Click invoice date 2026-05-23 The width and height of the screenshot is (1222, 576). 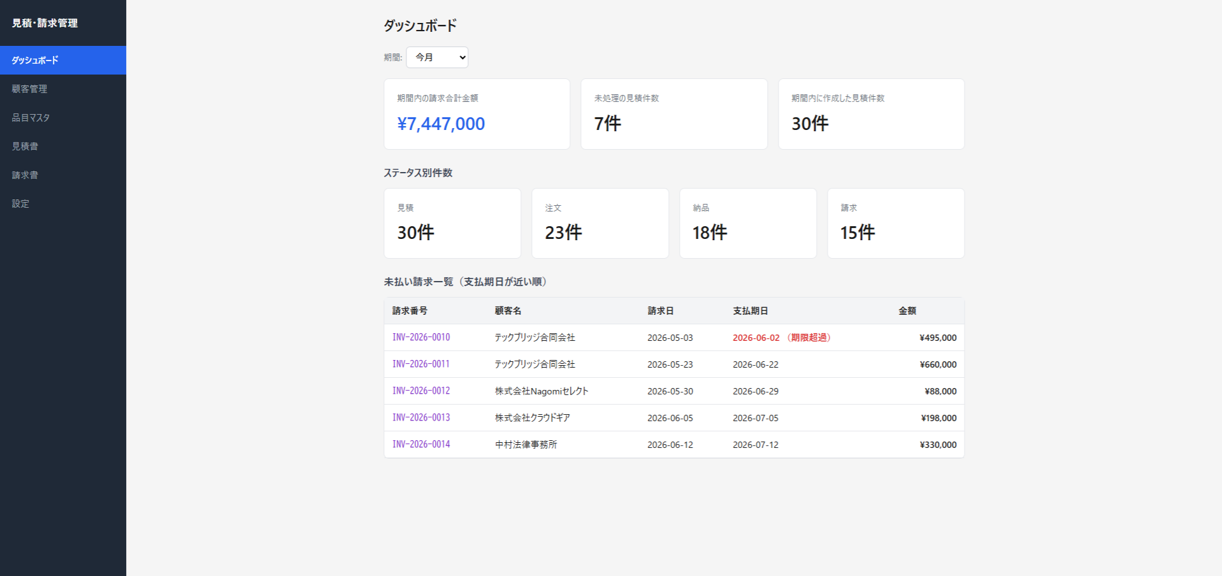(670, 364)
